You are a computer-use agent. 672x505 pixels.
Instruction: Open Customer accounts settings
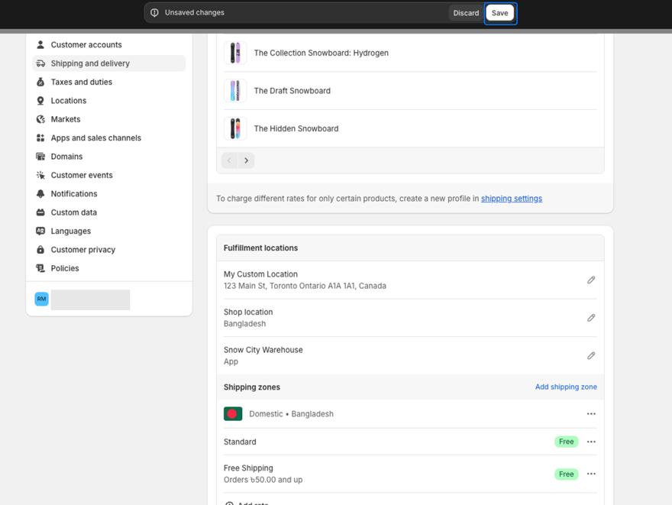pos(86,45)
